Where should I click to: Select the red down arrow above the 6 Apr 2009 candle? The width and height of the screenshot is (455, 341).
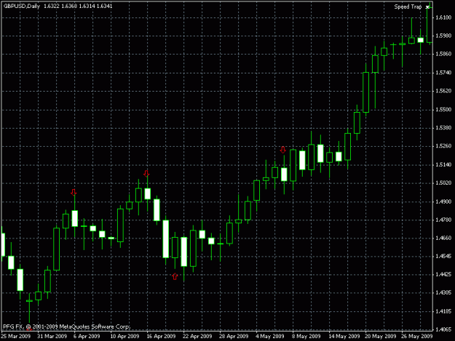tap(74, 192)
